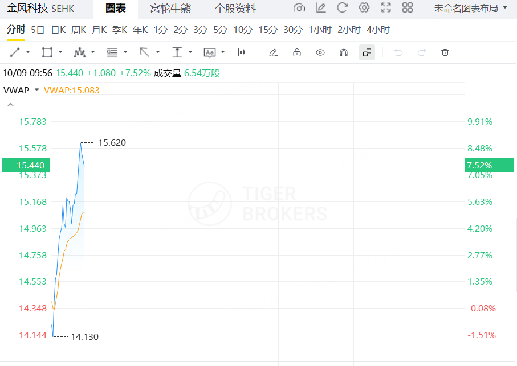Select the 日K timeframe
The height and width of the screenshot is (366, 517).
coord(58,30)
